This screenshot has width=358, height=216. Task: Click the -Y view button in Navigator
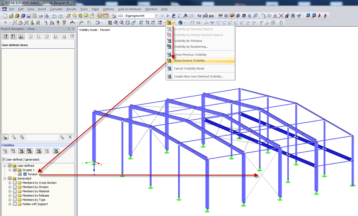pyautogui.click(x=13, y=36)
